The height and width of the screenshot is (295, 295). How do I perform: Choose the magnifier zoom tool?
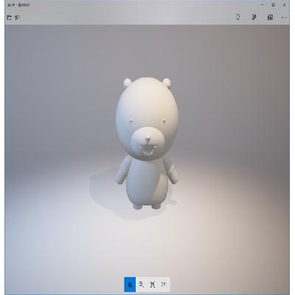pos(141,285)
